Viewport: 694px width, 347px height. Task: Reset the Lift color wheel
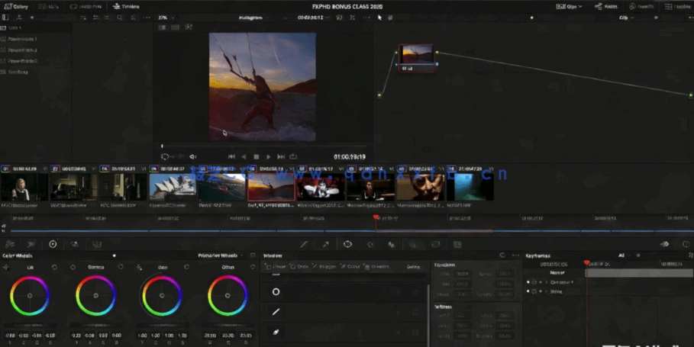point(54,267)
